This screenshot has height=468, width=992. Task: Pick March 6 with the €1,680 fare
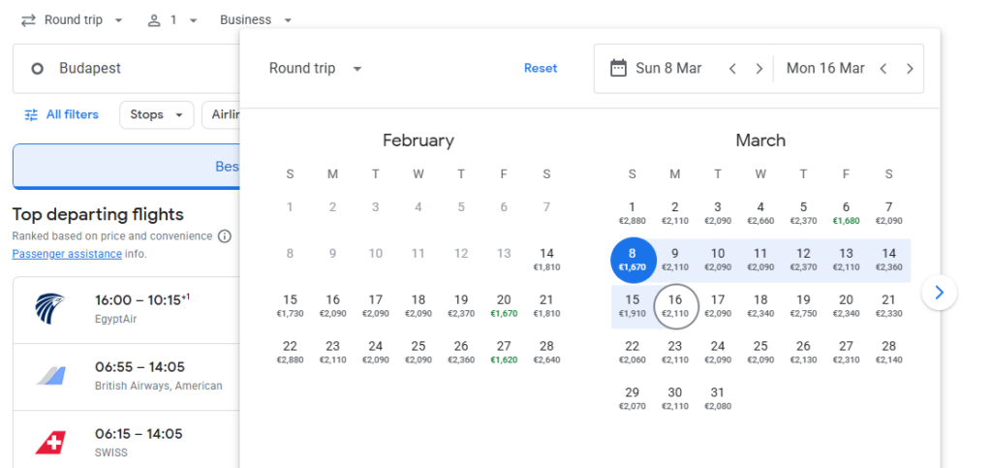(x=846, y=212)
